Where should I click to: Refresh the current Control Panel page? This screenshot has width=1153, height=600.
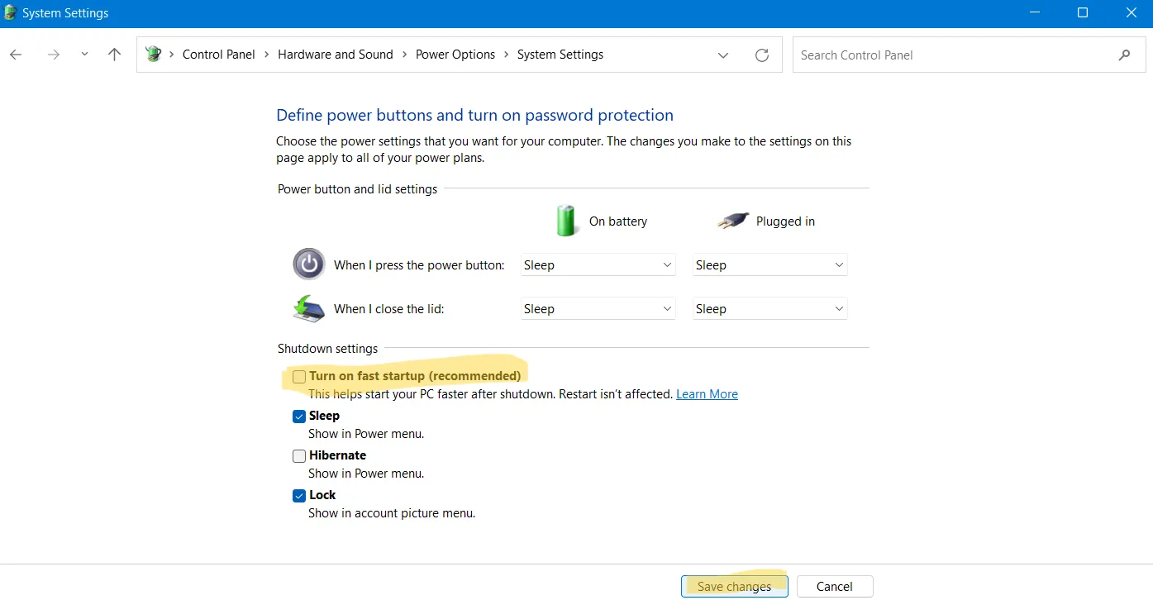tap(761, 55)
